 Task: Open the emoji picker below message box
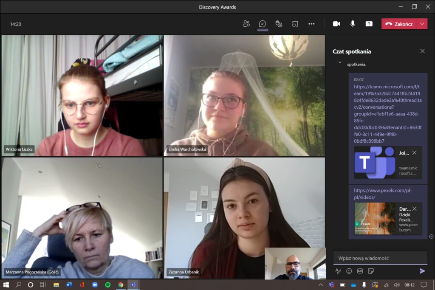click(x=349, y=271)
